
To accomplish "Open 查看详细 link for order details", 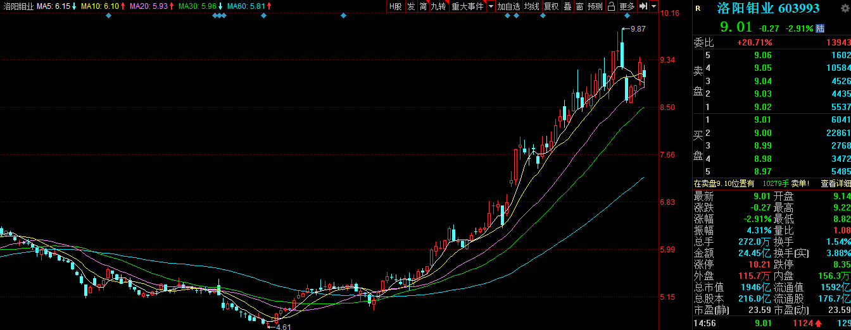I will click(835, 183).
